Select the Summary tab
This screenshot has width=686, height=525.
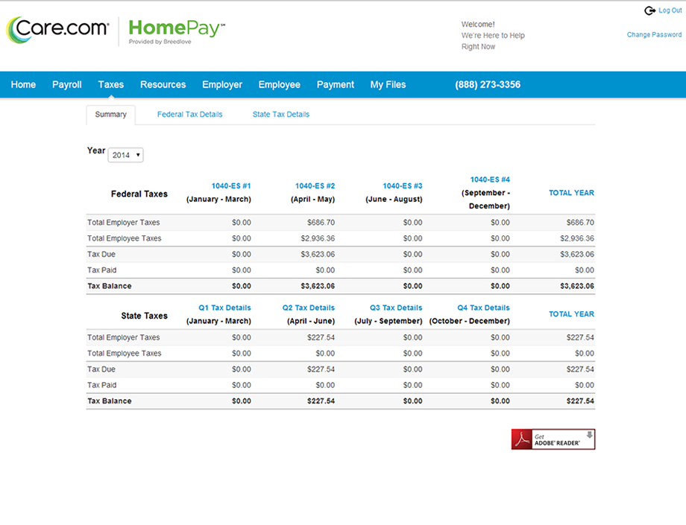coord(110,114)
